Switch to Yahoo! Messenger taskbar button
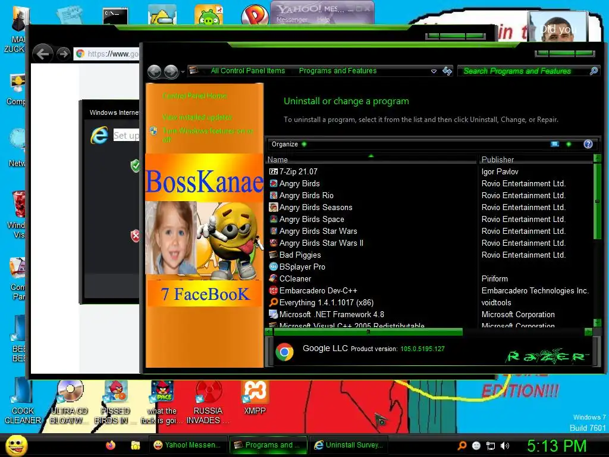Viewport: 609px width, 457px height. pyautogui.click(x=187, y=445)
